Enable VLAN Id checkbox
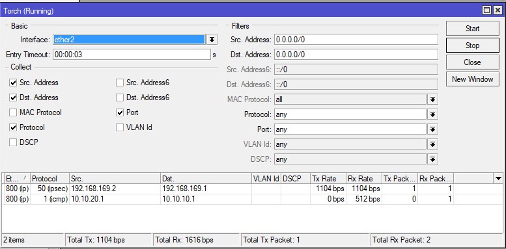The width and height of the screenshot is (506, 249). [x=120, y=127]
